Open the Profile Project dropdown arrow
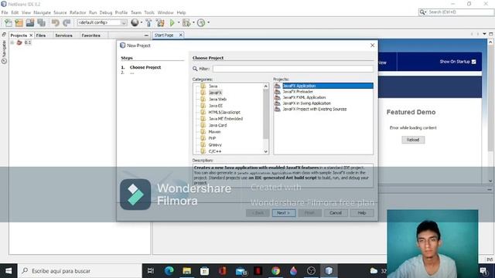Screen dimensions: 495x278 [208, 22]
